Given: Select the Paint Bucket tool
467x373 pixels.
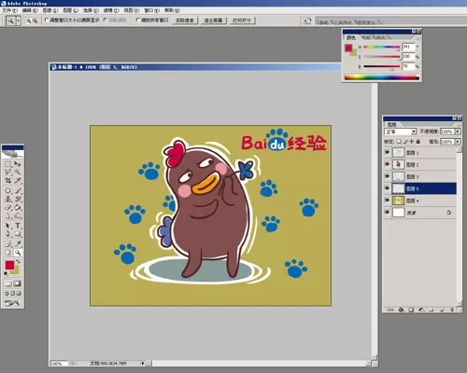Looking at the screenshot, I should pos(18,207).
